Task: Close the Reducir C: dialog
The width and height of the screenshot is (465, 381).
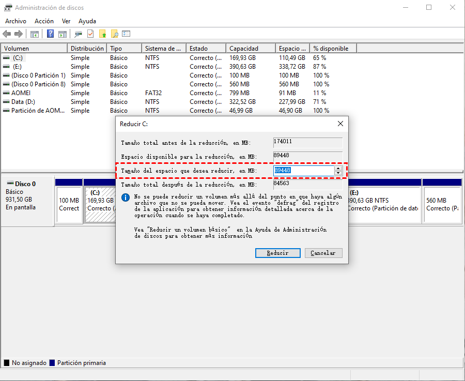Action: pos(340,124)
